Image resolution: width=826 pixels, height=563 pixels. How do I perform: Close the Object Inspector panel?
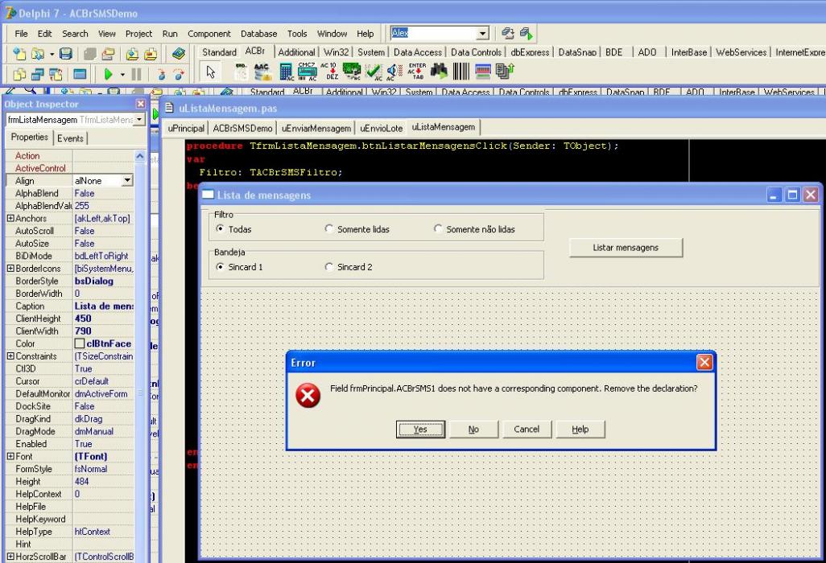pyautogui.click(x=141, y=105)
